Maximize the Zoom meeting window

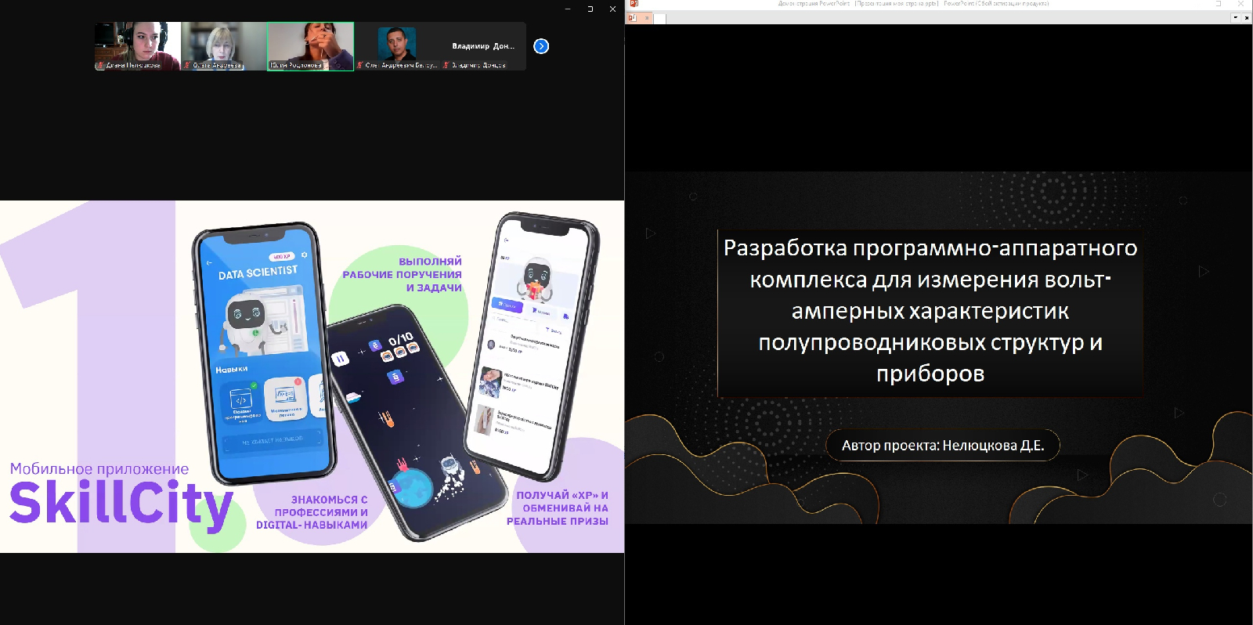(590, 9)
